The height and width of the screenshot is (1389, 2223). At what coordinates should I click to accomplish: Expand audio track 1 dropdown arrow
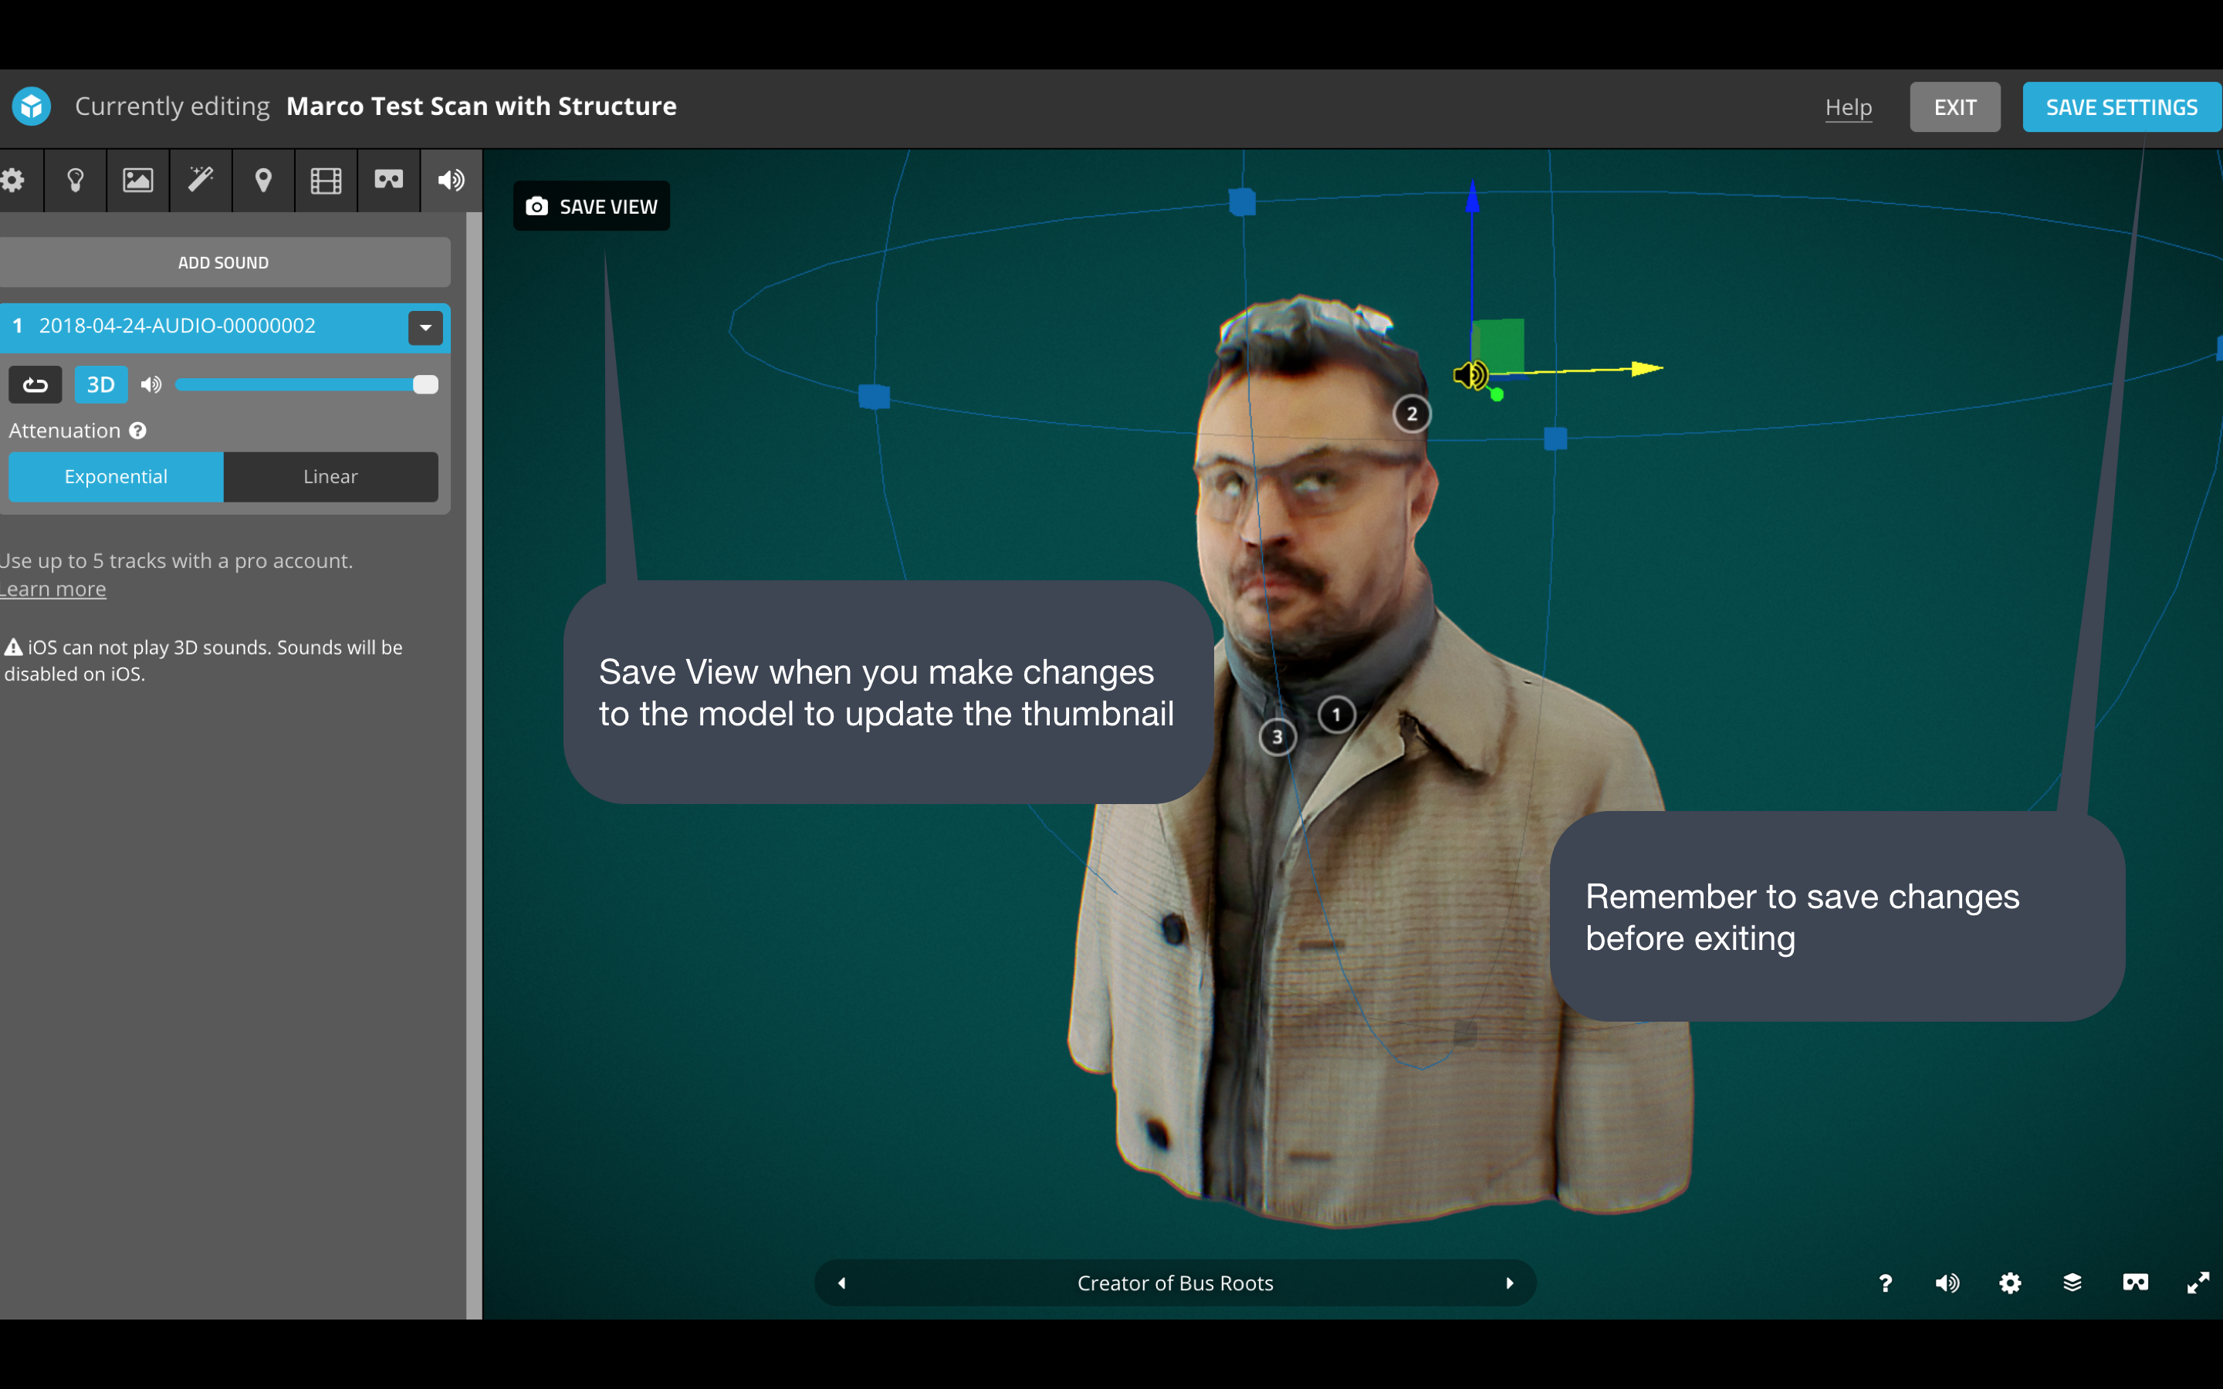coord(425,328)
